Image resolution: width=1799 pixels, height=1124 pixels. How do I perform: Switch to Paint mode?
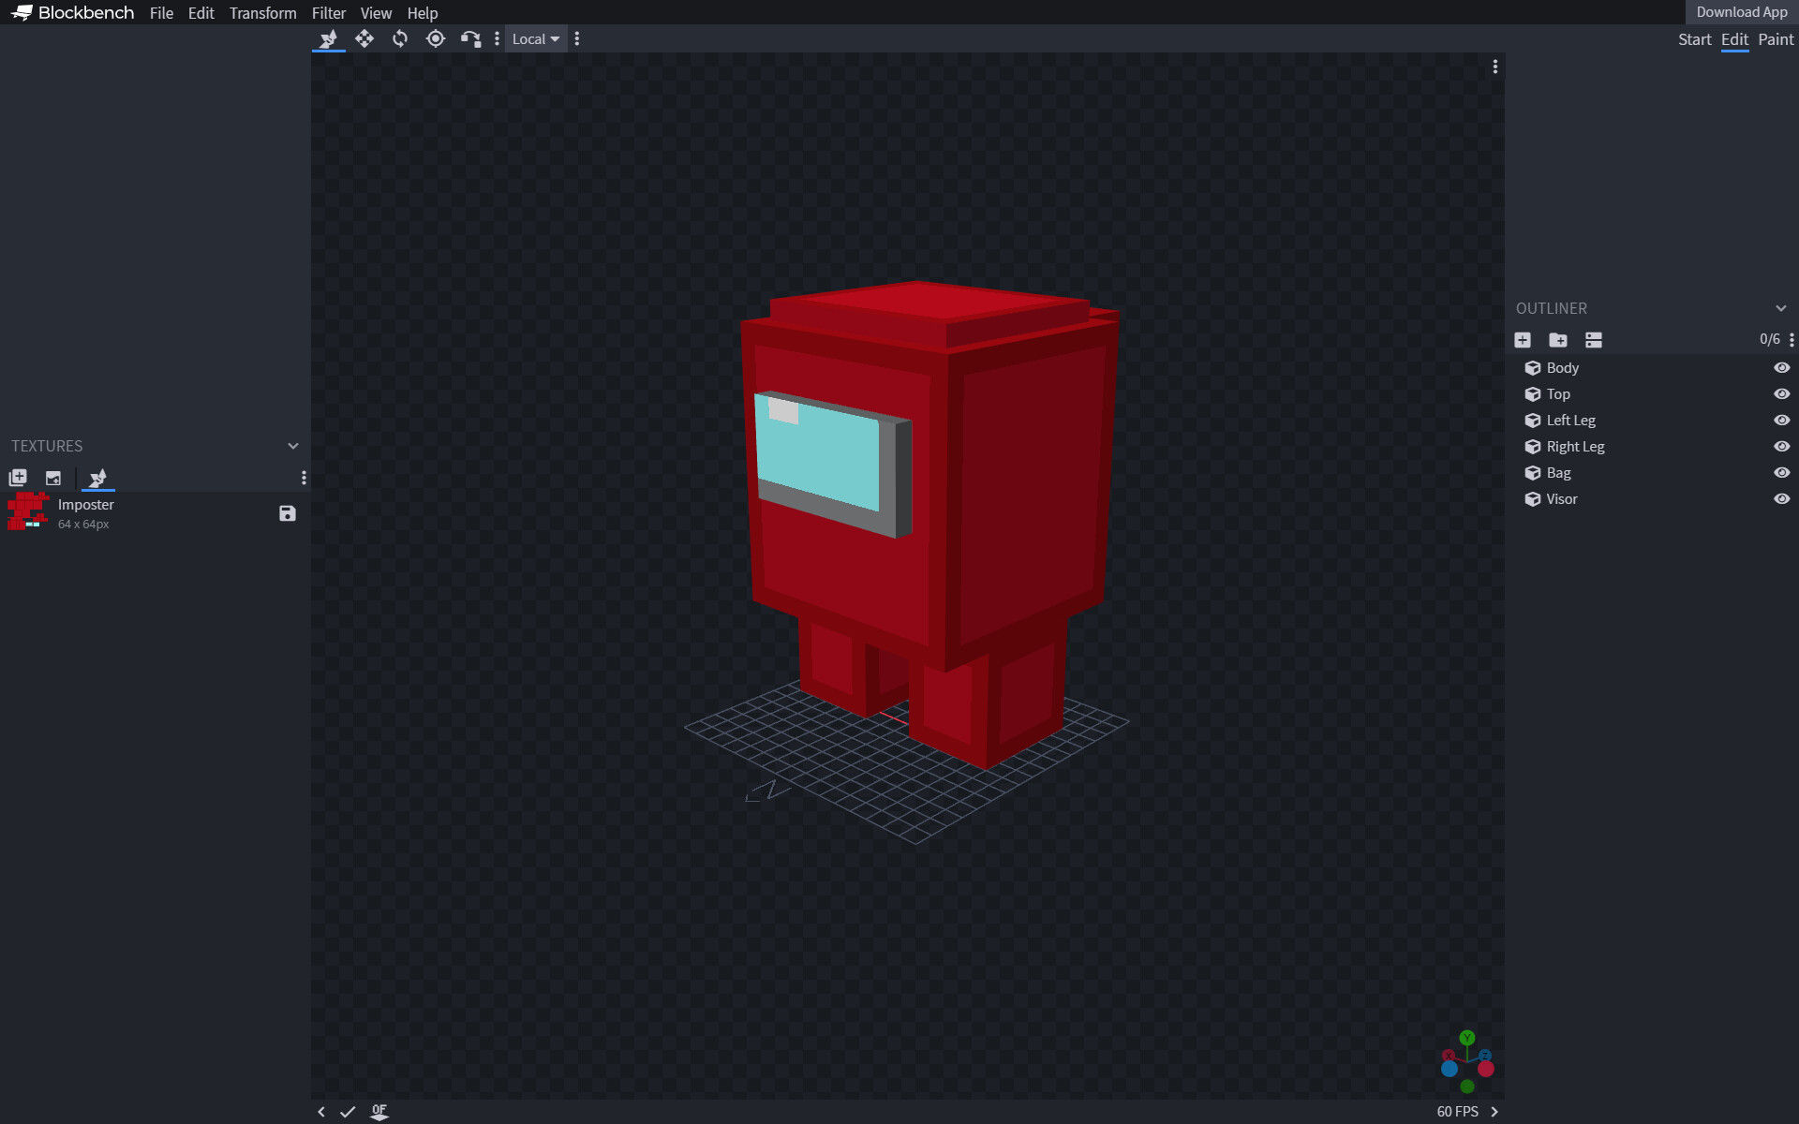1777,39
